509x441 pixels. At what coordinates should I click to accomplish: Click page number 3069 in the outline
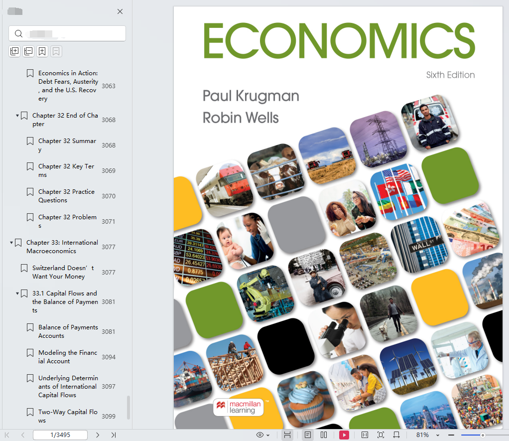click(x=109, y=171)
